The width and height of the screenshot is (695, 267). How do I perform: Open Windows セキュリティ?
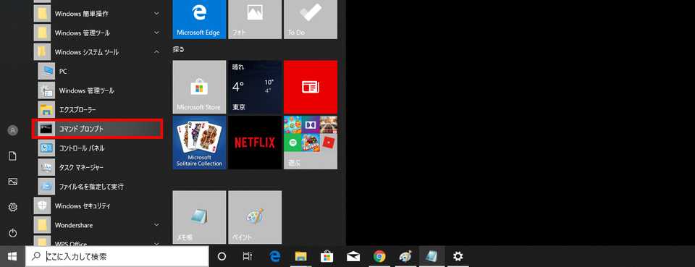pos(98,206)
